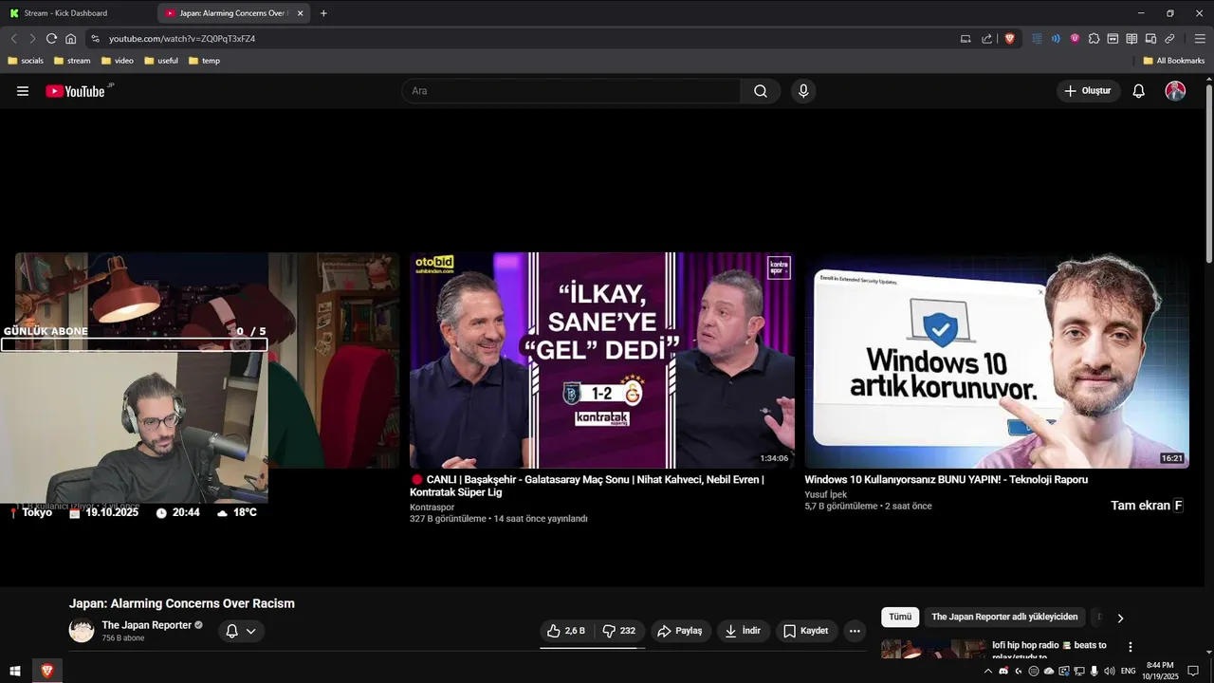This screenshot has height=683, width=1214.
Task: Focus the YouTube Ara search field
Action: [x=571, y=91]
